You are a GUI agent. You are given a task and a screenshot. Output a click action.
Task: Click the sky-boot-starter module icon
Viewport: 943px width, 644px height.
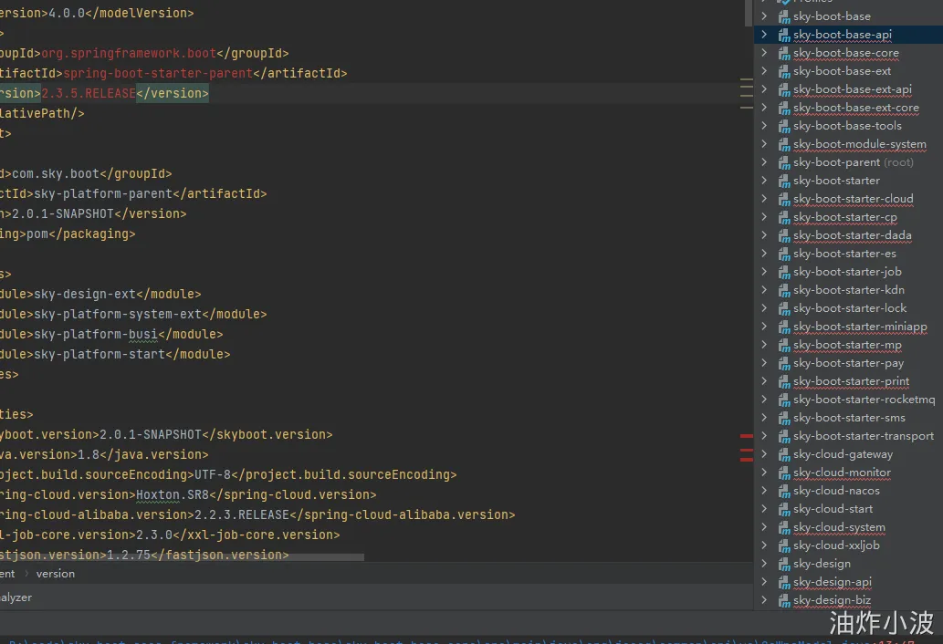(783, 181)
